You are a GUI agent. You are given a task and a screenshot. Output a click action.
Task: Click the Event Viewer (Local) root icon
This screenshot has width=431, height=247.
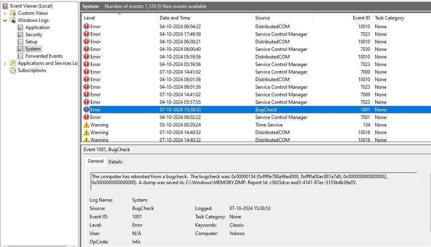click(5, 6)
